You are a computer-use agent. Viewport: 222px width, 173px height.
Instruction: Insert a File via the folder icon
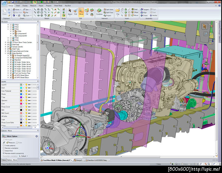118,11
